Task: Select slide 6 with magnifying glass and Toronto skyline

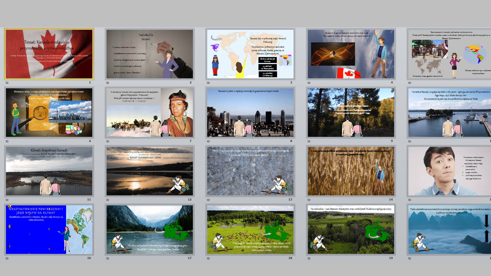Action: coord(49,112)
